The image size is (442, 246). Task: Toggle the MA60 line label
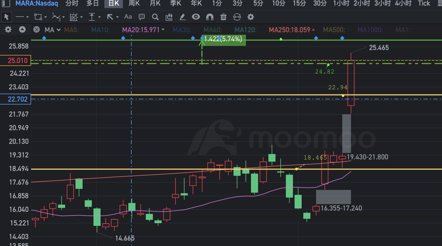[x=213, y=30]
